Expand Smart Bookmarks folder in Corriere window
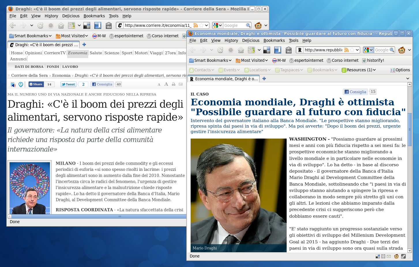This screenshot has width=419, height=267. tap(30, 36)
